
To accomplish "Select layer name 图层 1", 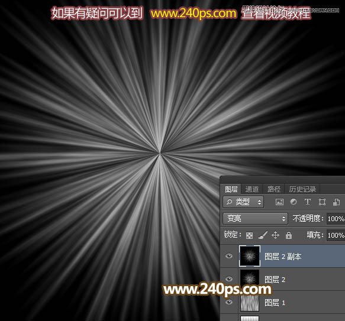I will [275, 303].
